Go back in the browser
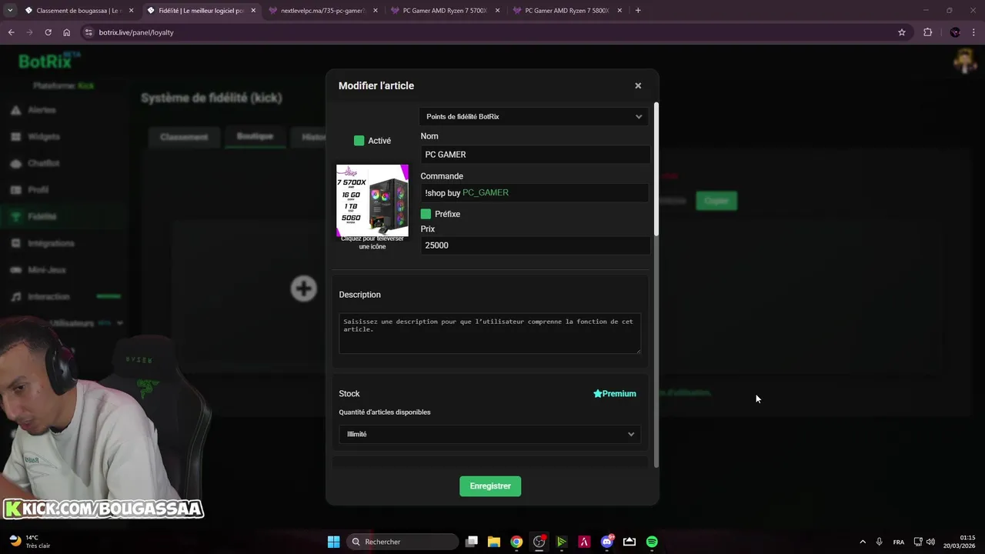 coord(11,32)
